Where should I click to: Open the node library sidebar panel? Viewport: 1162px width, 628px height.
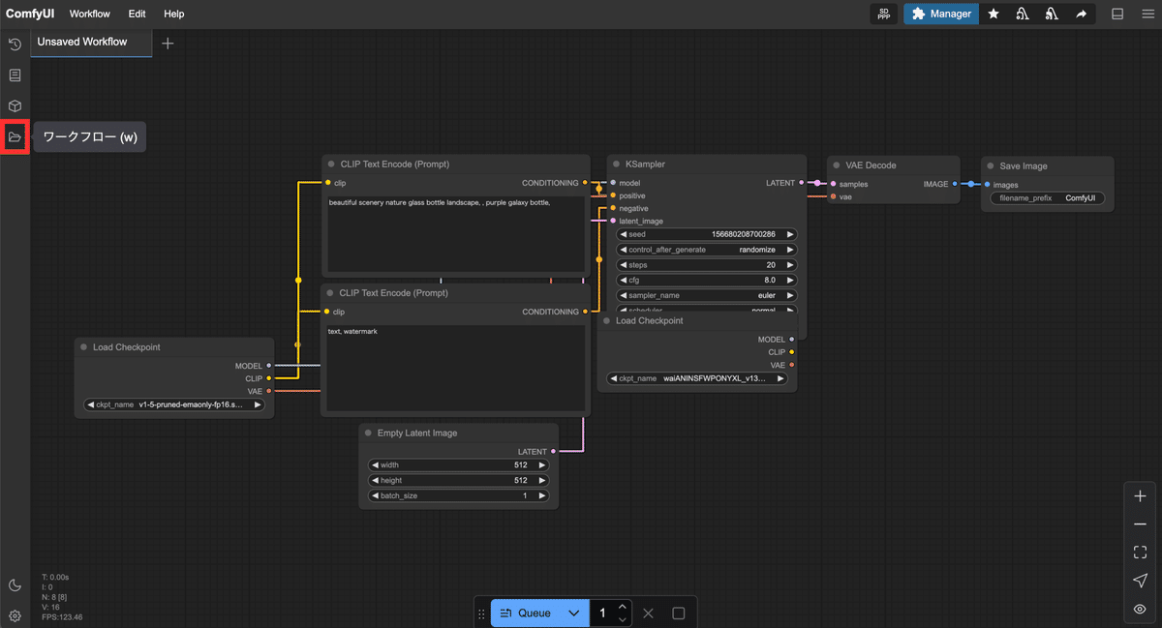pyautogui.click(x=15, y=75)
